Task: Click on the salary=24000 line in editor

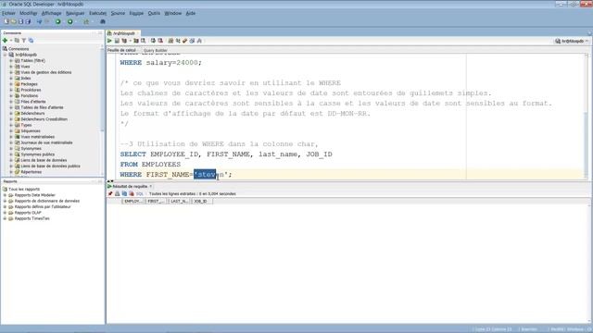Action: pos(160,63)
